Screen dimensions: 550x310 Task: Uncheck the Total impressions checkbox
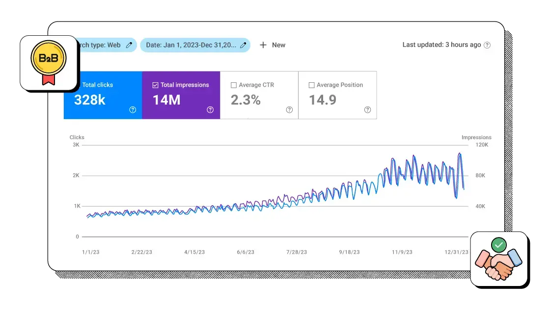click(155, 85)
